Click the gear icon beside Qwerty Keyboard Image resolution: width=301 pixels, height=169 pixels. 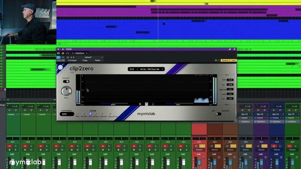coord(216,61)
